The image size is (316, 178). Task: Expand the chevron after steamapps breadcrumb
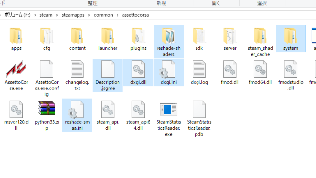coord(89,15)
